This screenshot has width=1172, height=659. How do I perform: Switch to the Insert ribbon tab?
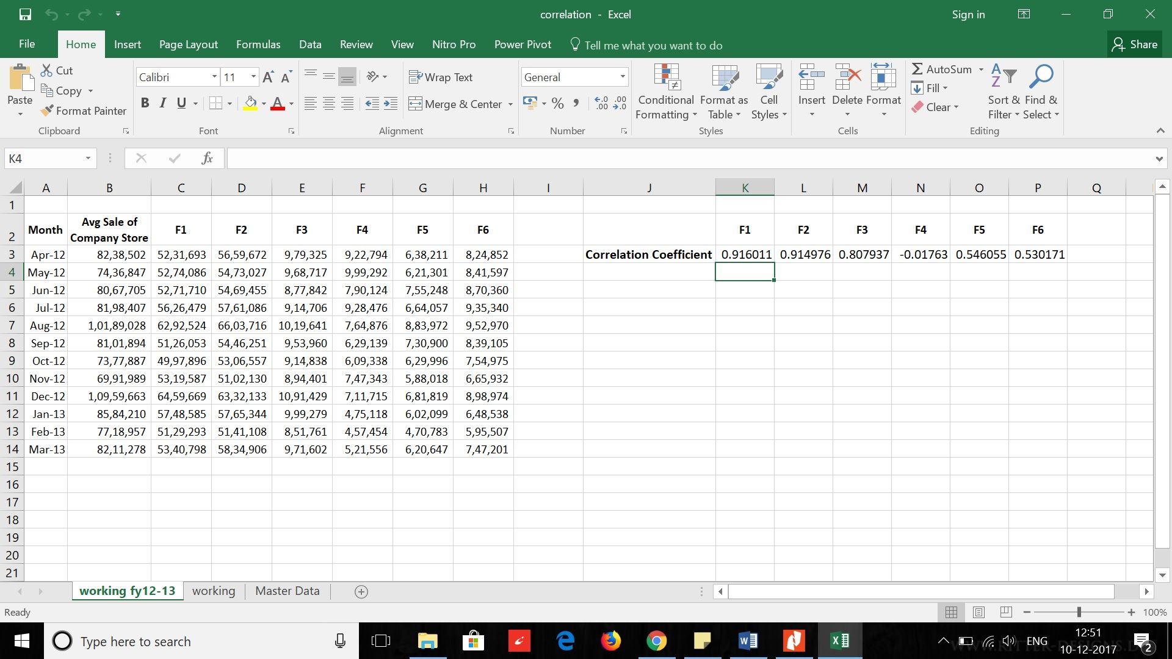click(126, 45)
